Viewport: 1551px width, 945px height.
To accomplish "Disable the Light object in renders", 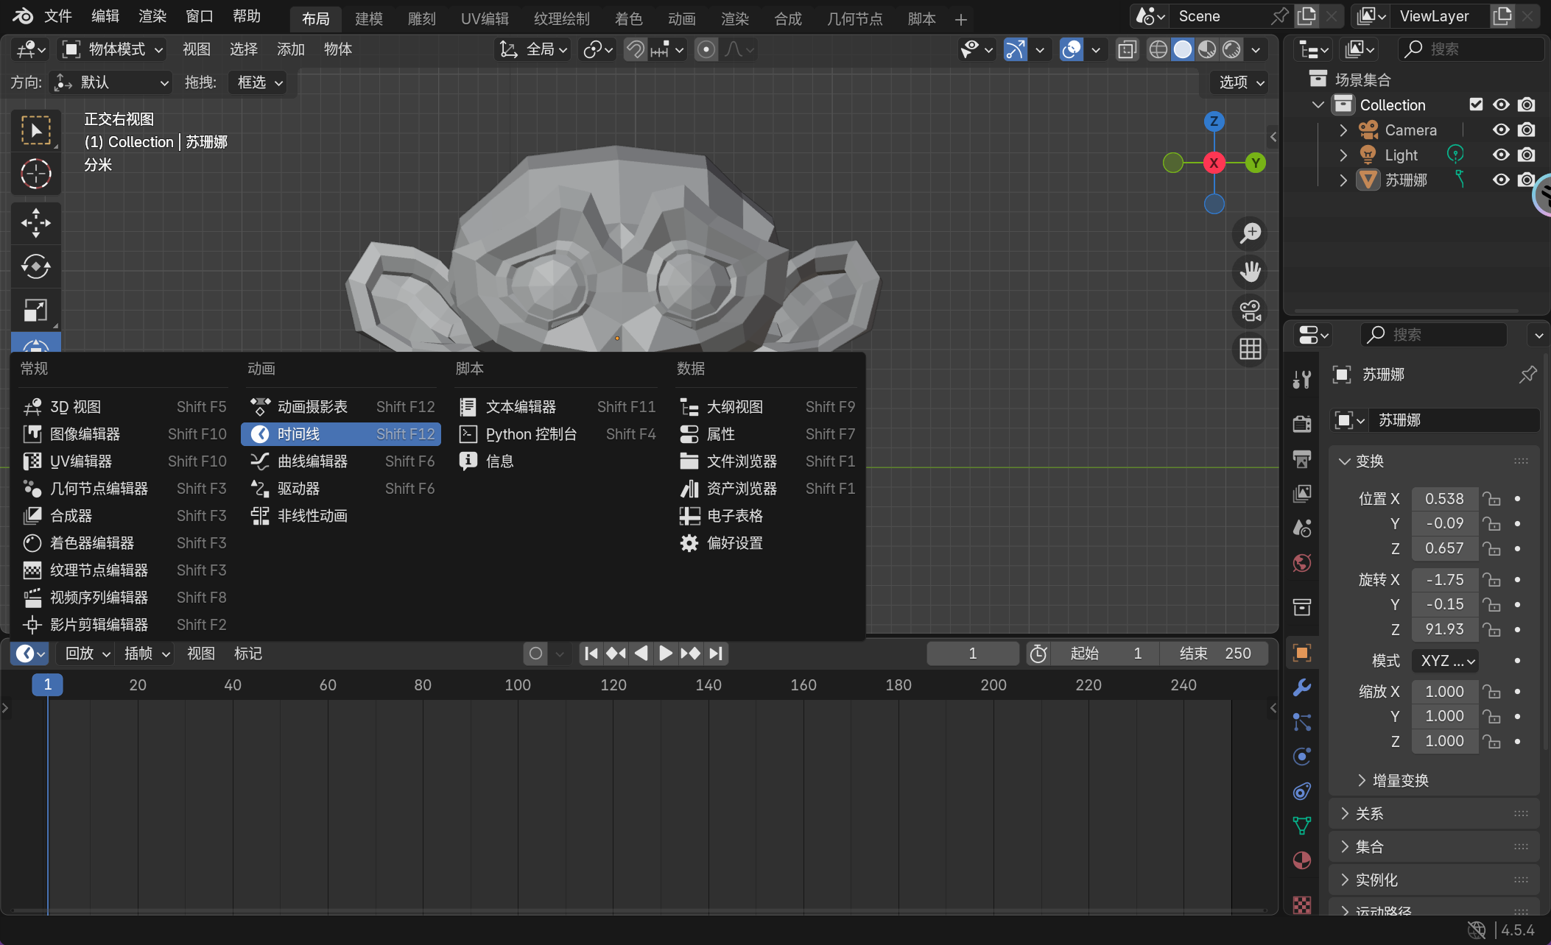I will (x=1527, y=155).
